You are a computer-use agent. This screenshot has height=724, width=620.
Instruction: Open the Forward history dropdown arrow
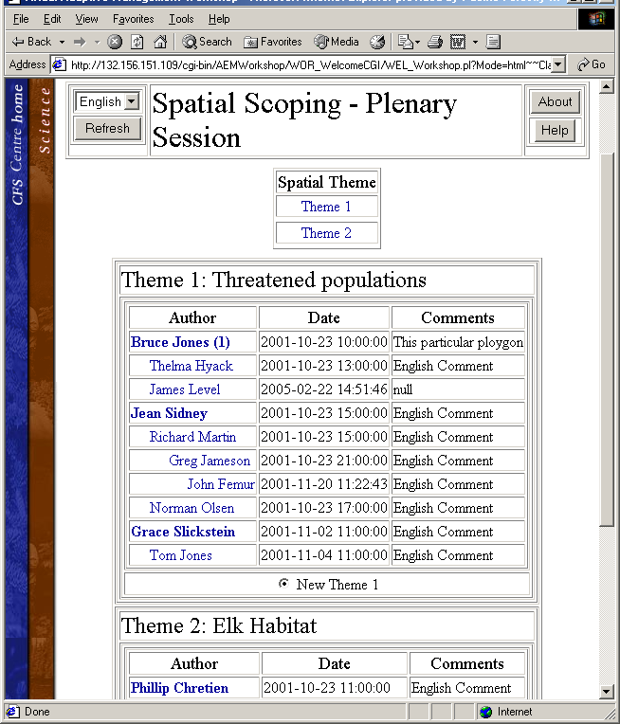97,42
